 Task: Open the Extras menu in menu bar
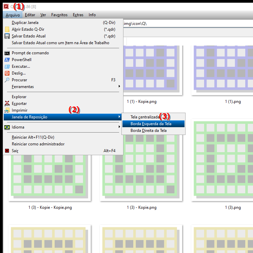click(x=78, y=15)
